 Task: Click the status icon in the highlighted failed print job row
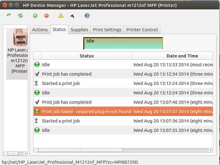click(x=37, y=111)
